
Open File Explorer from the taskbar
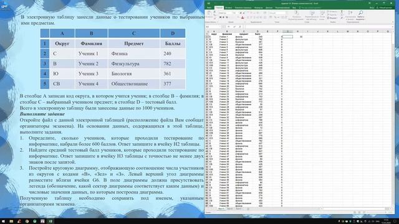pos(11,222)
